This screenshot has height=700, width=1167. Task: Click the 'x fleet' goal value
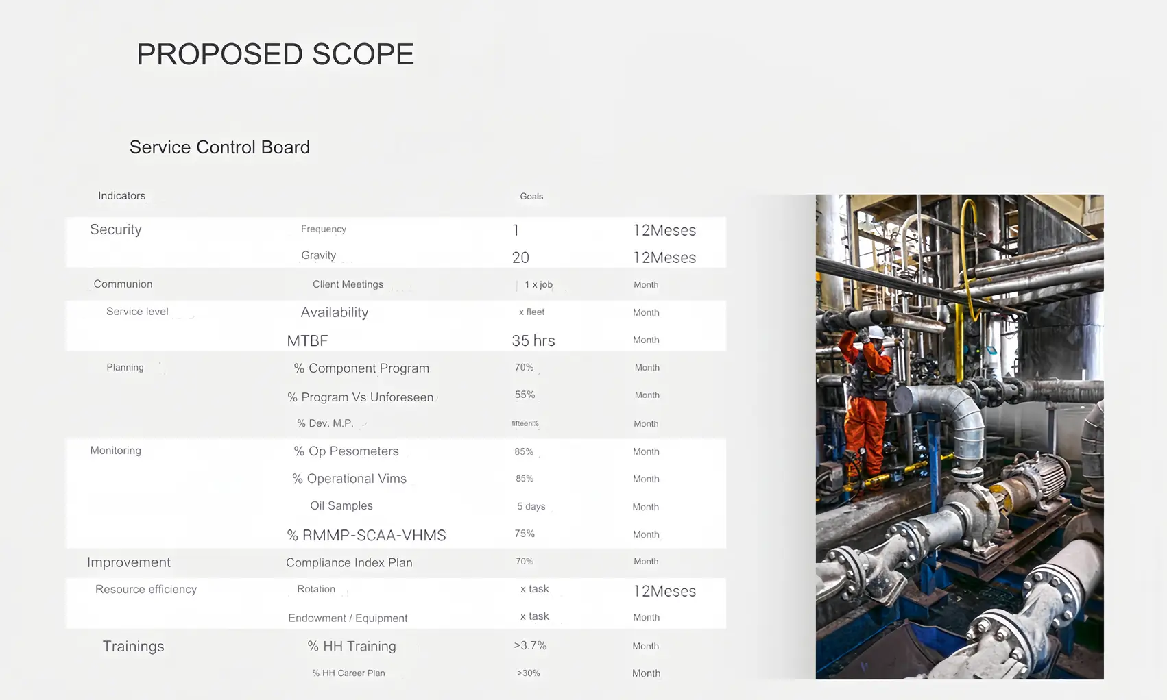coord(531,312)
